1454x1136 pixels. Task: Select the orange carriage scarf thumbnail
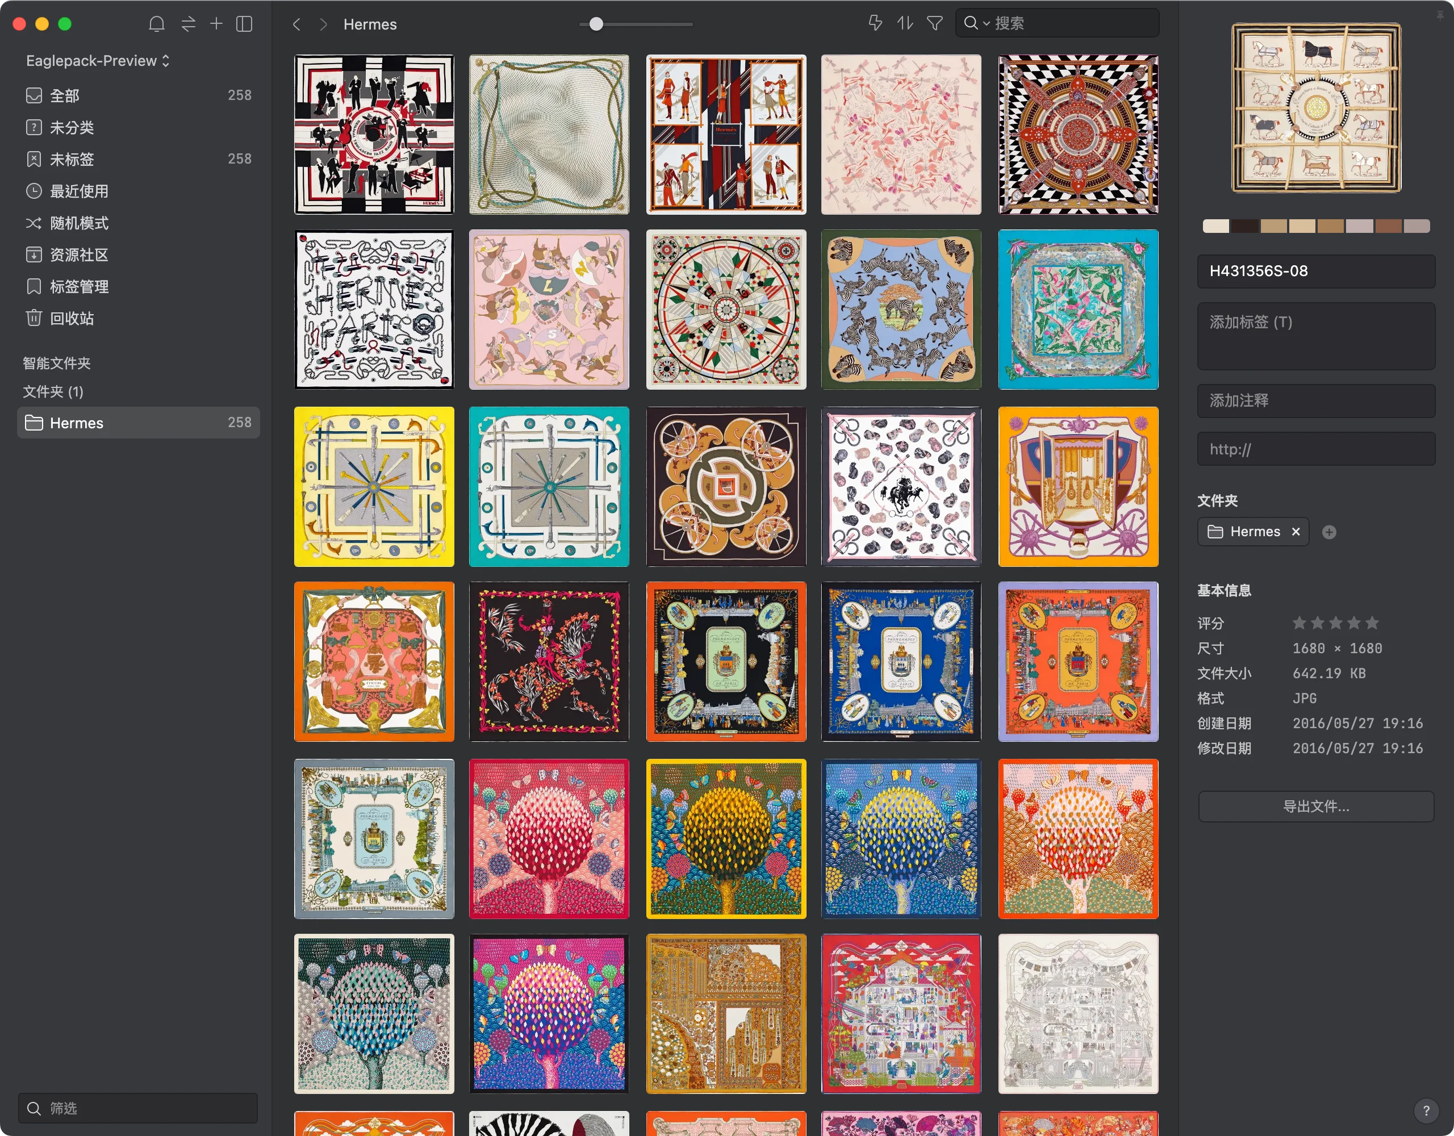coord(1078,487)
